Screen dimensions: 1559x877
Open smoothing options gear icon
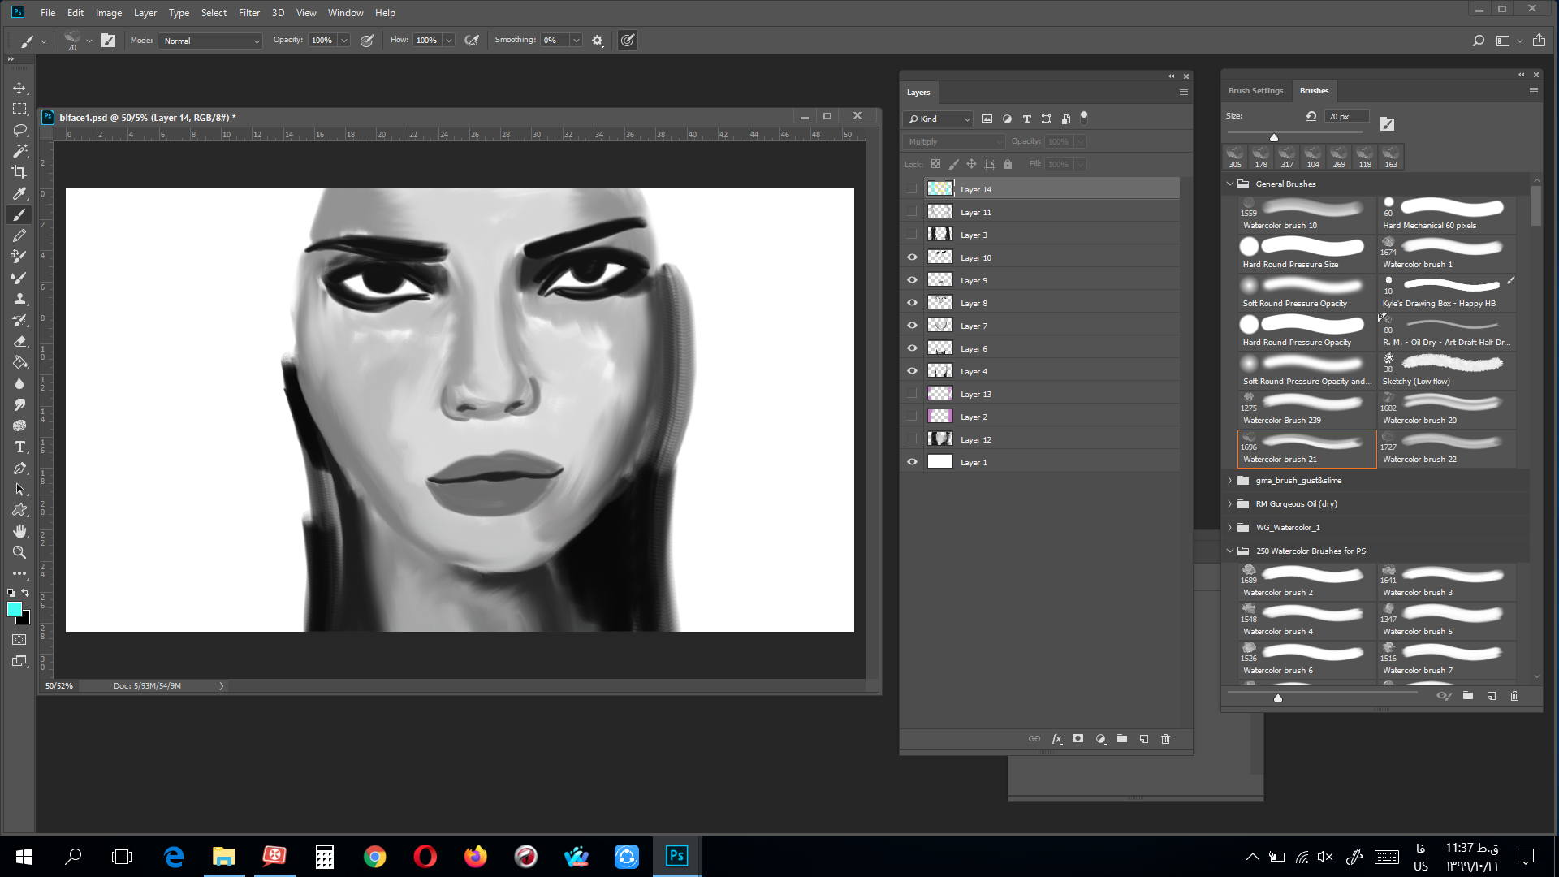pos(598,40)
